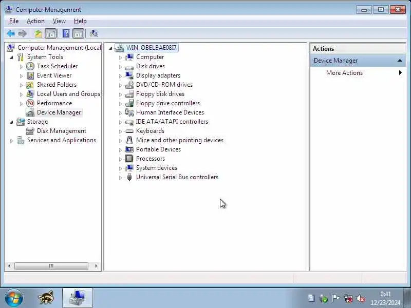Click the Show desktop strip on taskbar
Viewport: 411px width, 308px height.
click(407, 298)
